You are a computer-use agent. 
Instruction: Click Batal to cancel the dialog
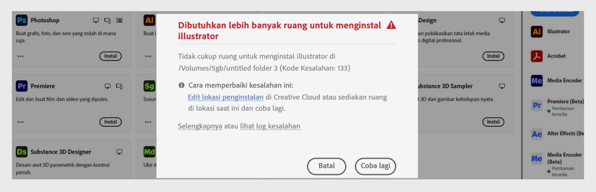tap(327, 166)
